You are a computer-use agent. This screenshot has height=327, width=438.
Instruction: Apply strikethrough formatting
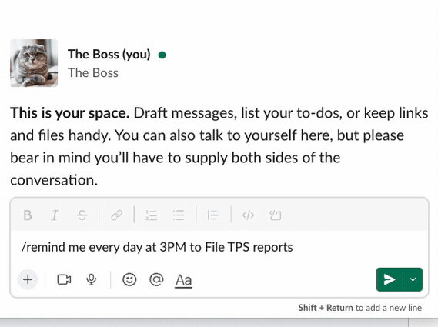click(82, 215)
